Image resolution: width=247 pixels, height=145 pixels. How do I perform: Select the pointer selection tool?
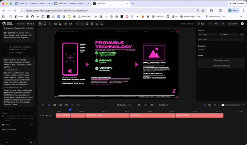click(40, 24)
